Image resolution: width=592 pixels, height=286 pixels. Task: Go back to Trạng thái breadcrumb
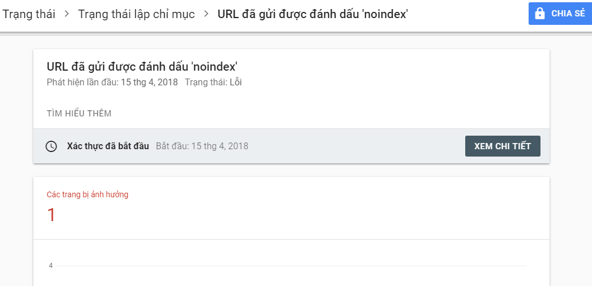click(29, 14)
